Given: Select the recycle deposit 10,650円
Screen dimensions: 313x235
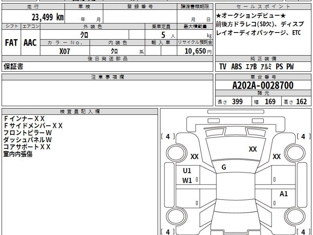Looking at the screenshot, I should click(198, 51).
